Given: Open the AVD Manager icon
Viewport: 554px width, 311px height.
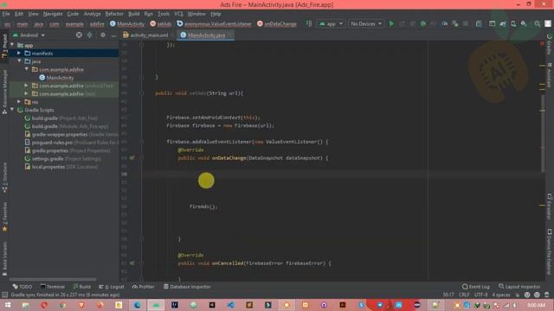Looking at the screenshot, I should click(513, 24).
